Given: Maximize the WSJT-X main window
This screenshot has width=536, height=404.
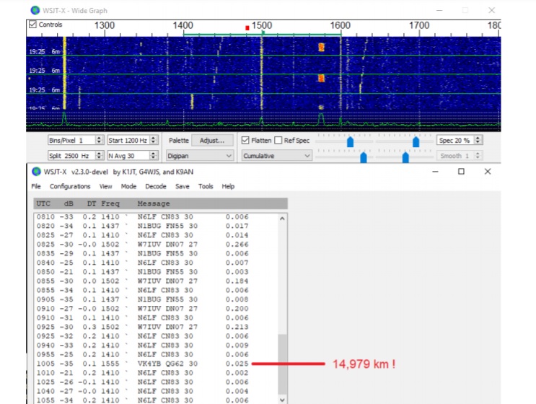Looking at the screenshot, I should [461, 172].
